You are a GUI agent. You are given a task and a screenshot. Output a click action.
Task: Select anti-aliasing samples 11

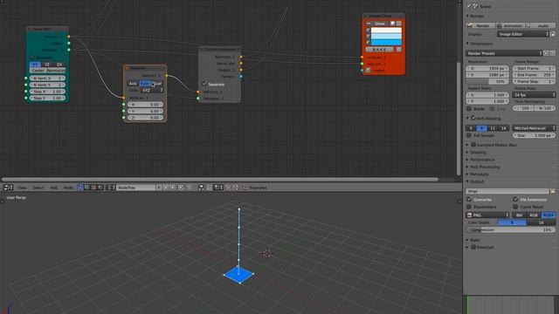(493, 128)
